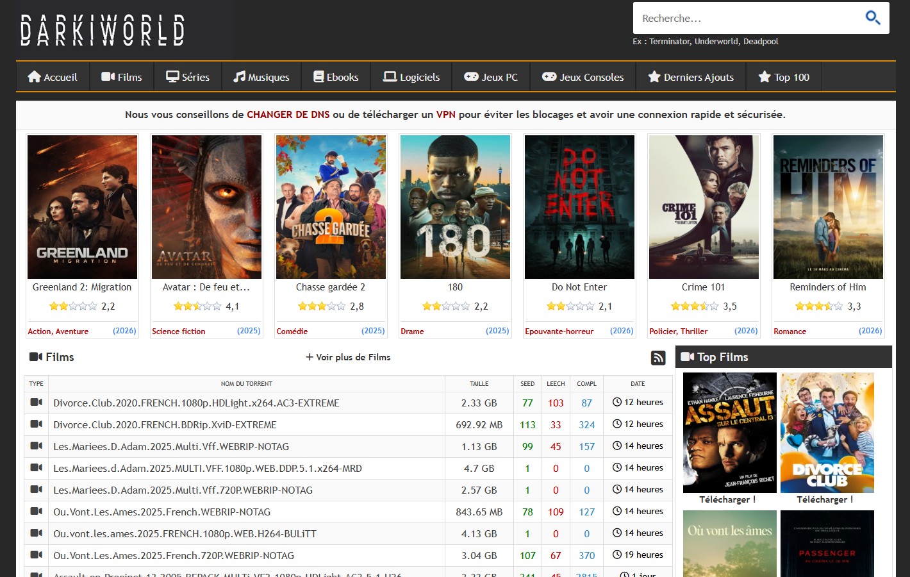Screen dimensions: 910x577
Task: Click the Drame genre link
Action: (412, 331)
